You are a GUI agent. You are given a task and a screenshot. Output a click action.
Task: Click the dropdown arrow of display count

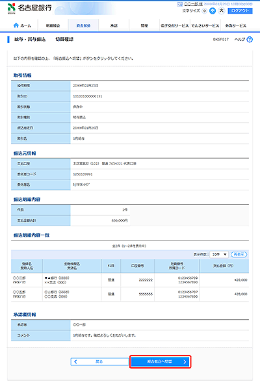(x=225, y=254)
